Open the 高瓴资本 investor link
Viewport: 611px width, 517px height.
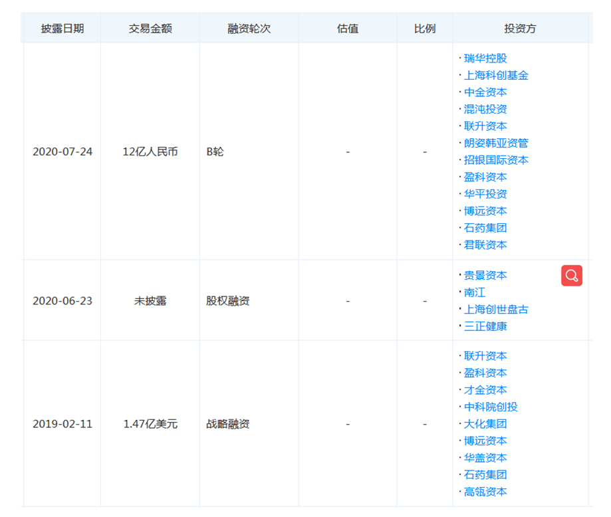[485, 492]
